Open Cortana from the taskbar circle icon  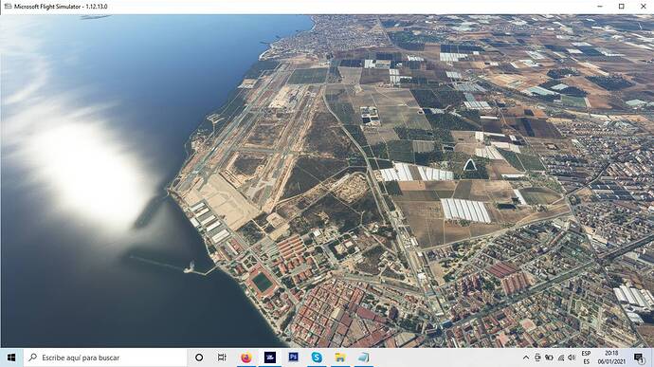point(199,358)
